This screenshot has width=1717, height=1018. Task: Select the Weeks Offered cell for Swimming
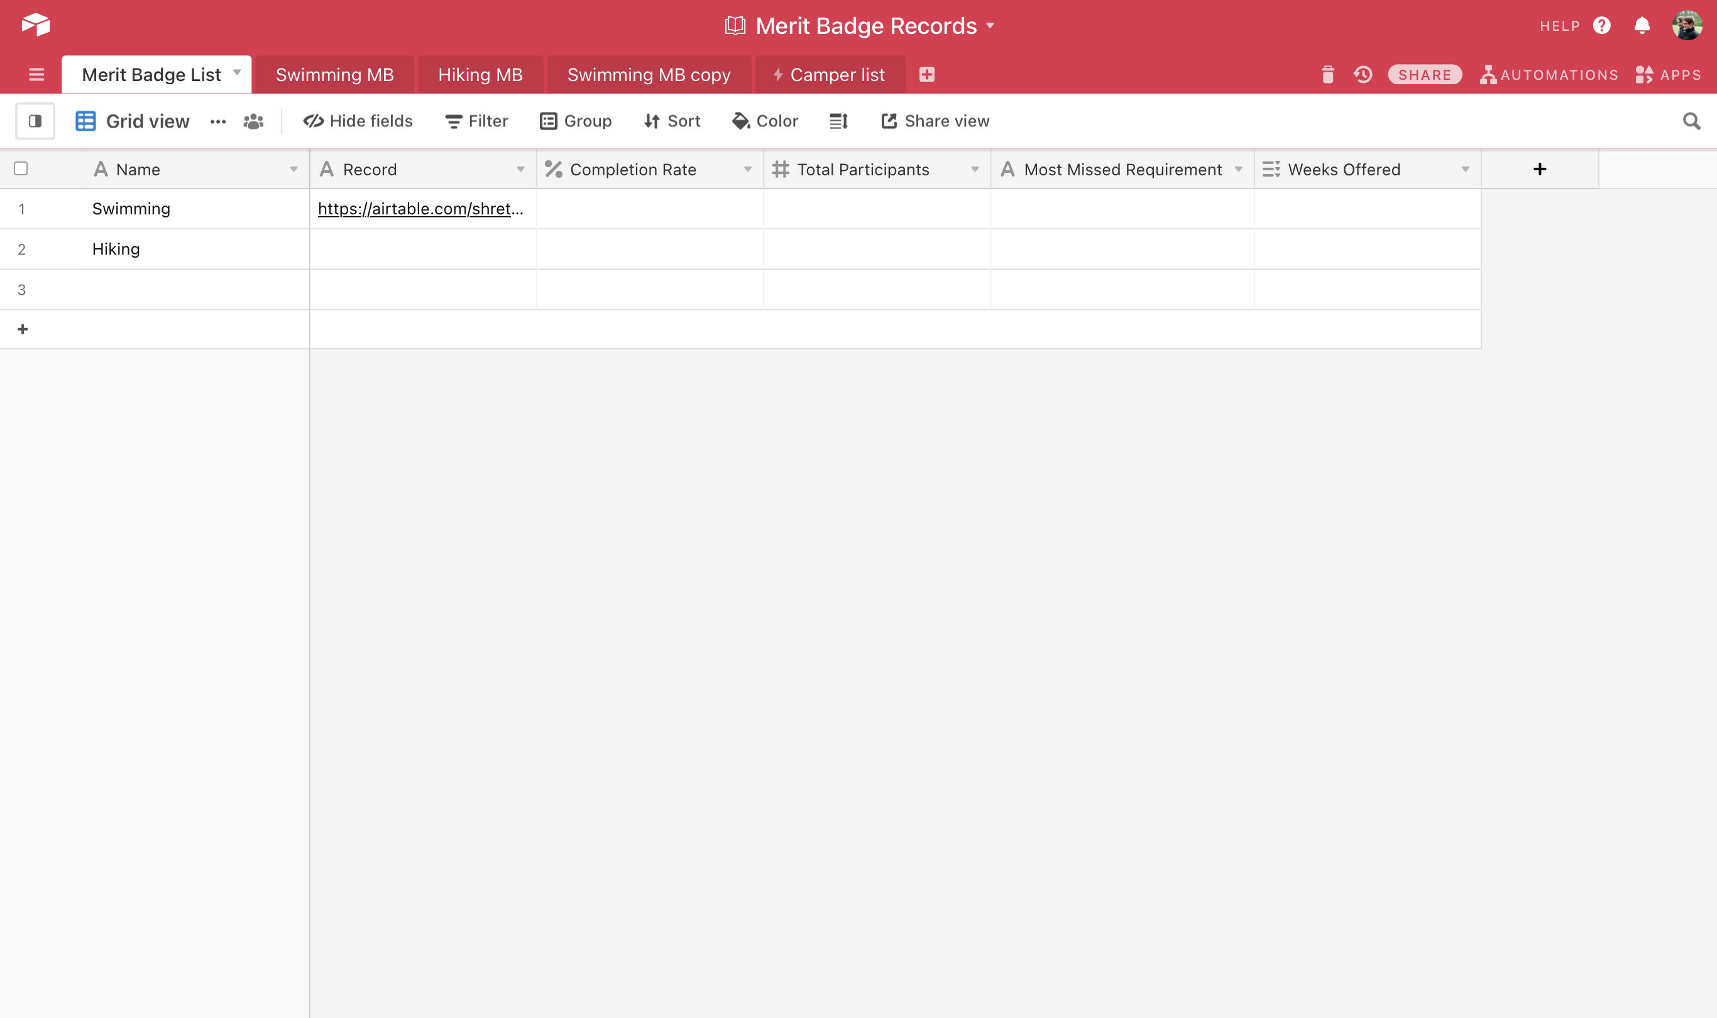[x=1368, y=209]
